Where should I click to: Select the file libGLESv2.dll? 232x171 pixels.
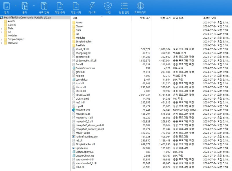(x=83, y=95)
